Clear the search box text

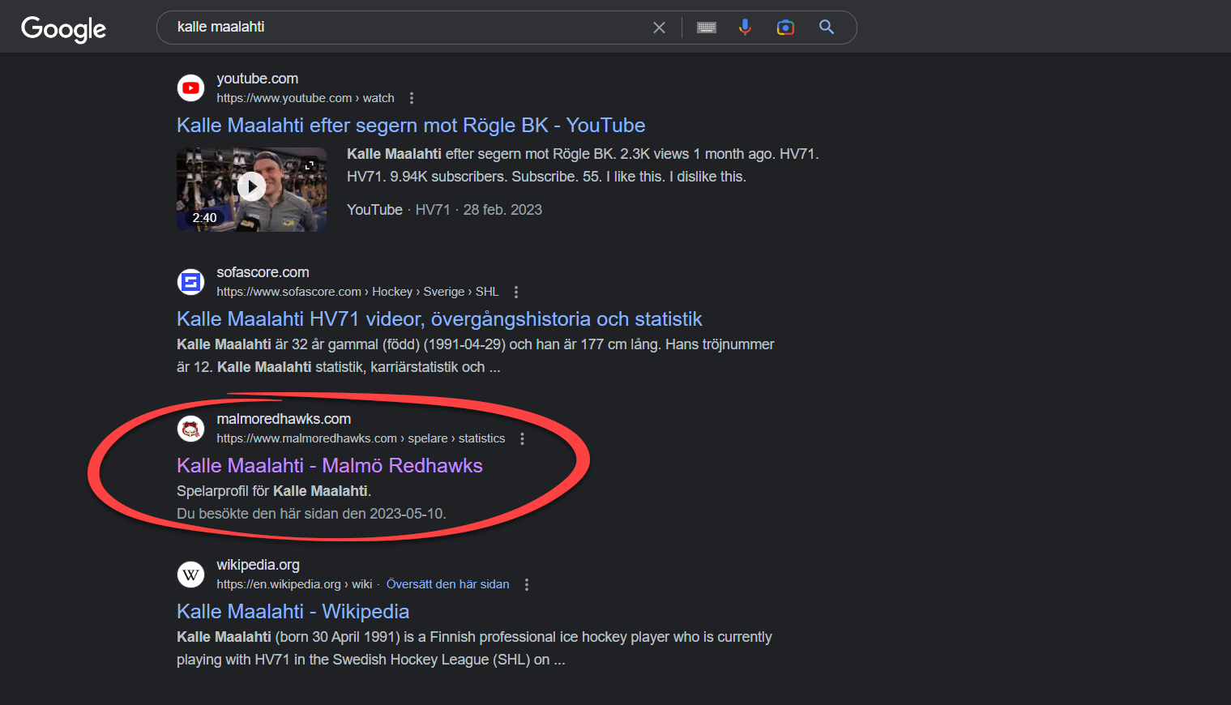click(659, 28)
